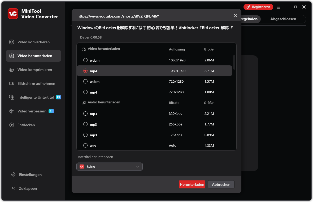Click the Abbrechen button
The height and width of the screenshot is (202, 313).
point(221,184)
